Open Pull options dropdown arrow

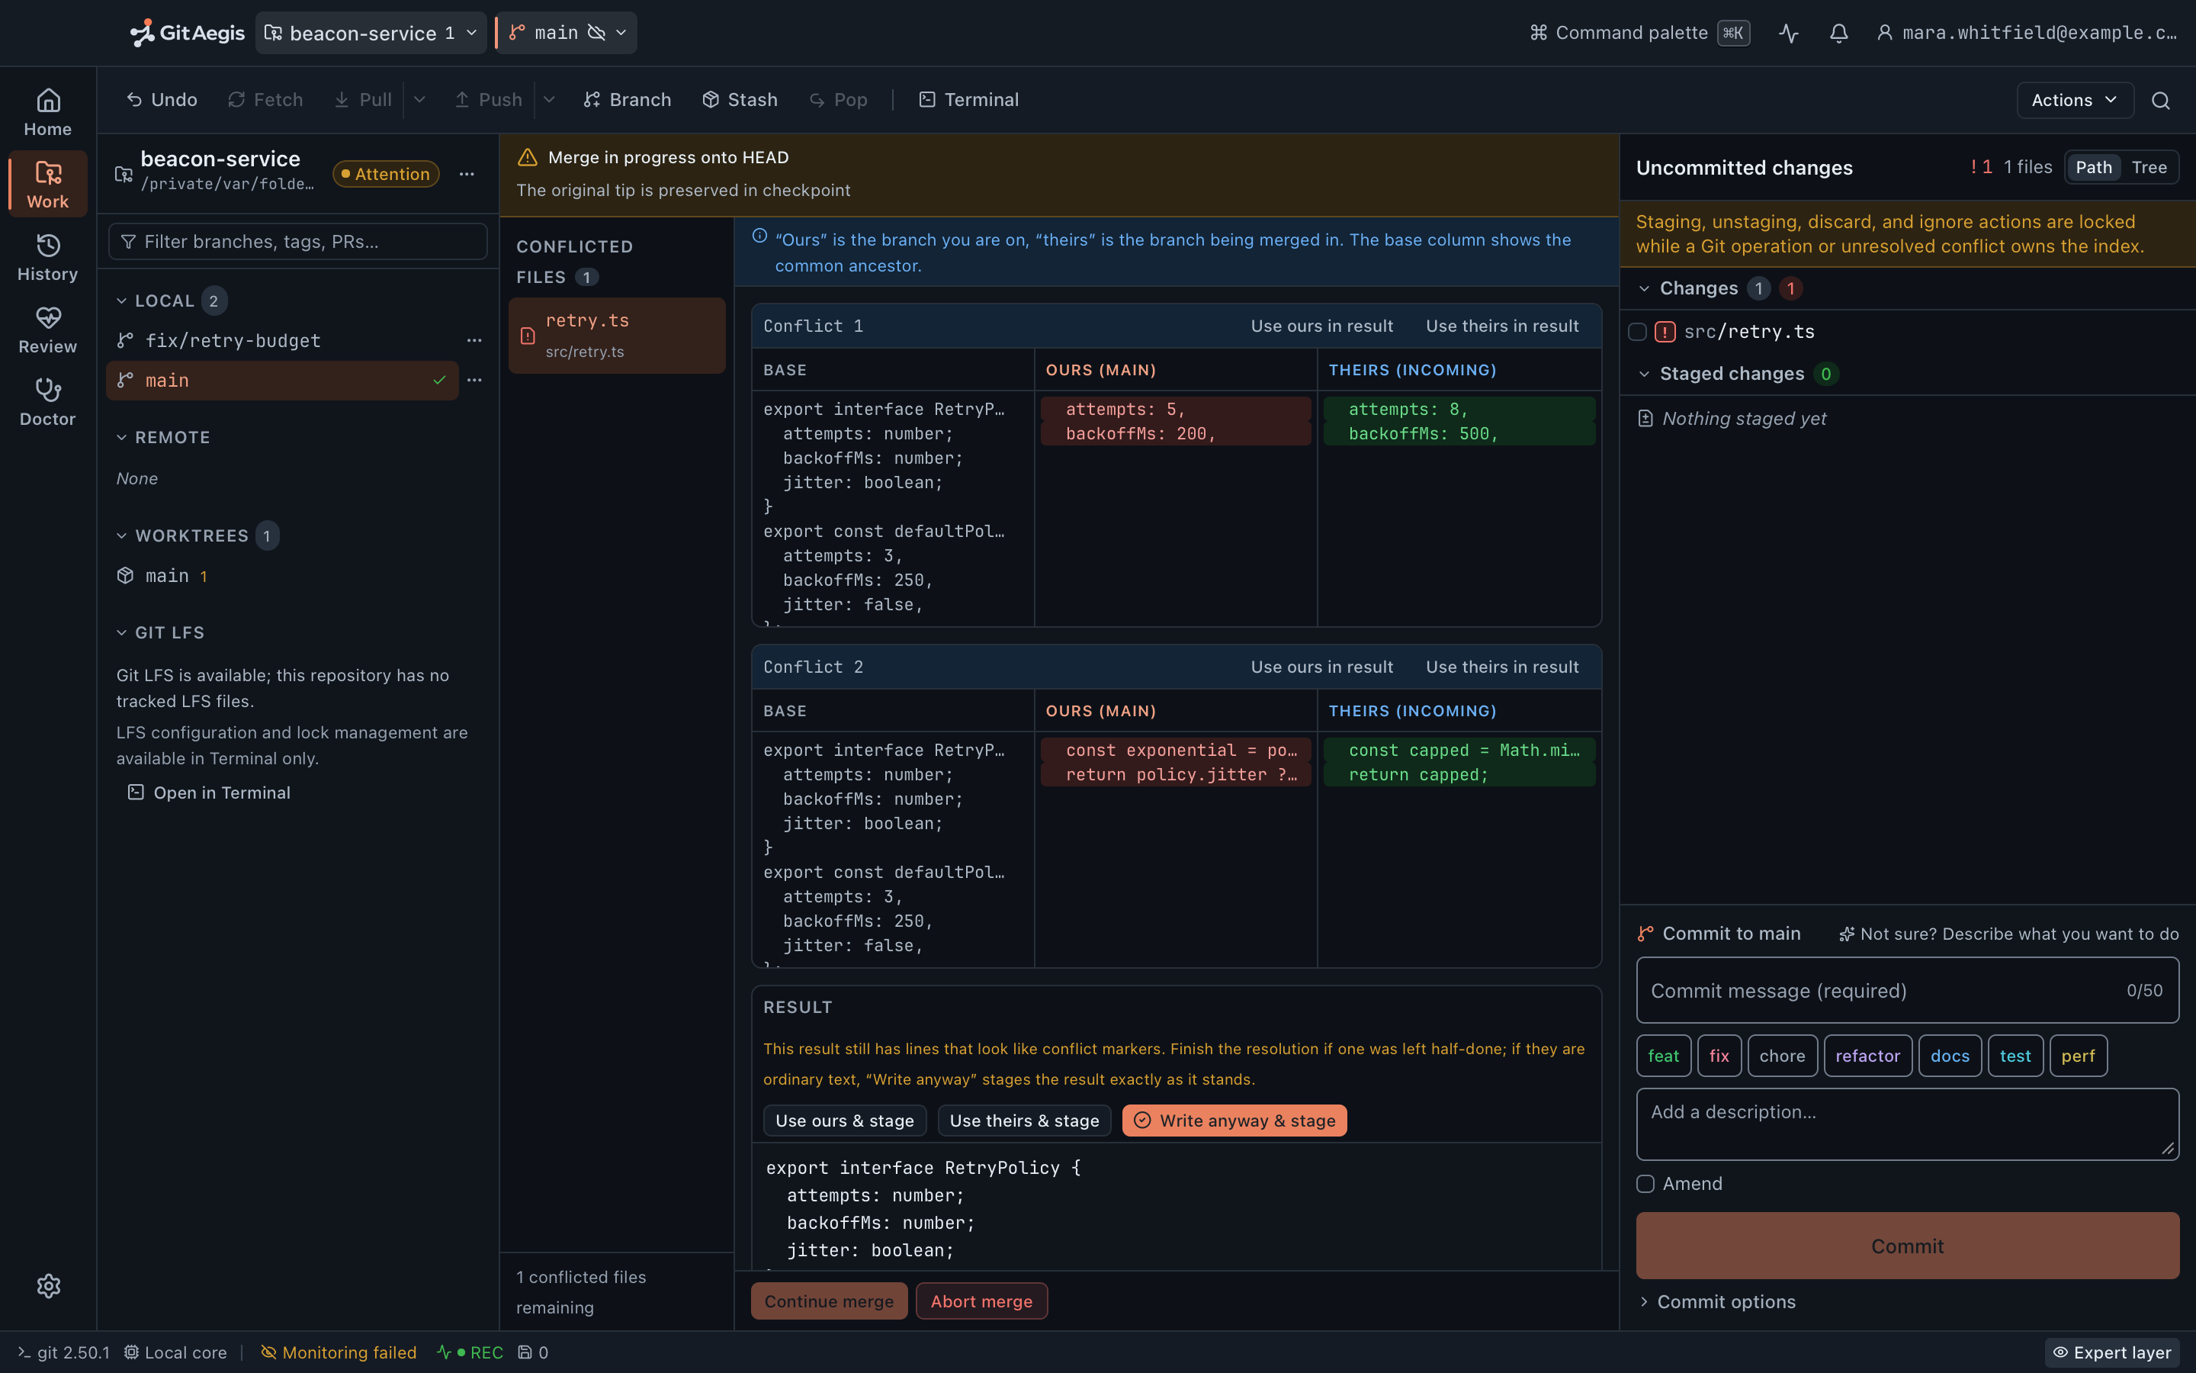[419, 100]
